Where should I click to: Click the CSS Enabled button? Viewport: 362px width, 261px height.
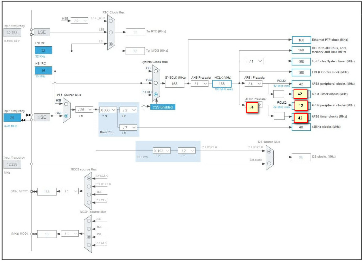[163, 107]
